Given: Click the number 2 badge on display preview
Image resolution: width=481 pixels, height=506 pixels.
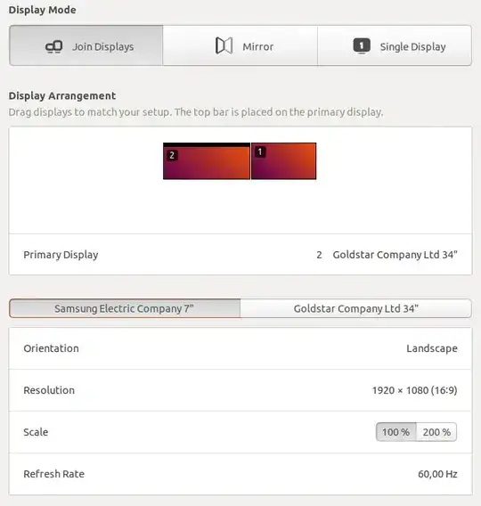Looking at the screenshot, I should click(172, 156).
